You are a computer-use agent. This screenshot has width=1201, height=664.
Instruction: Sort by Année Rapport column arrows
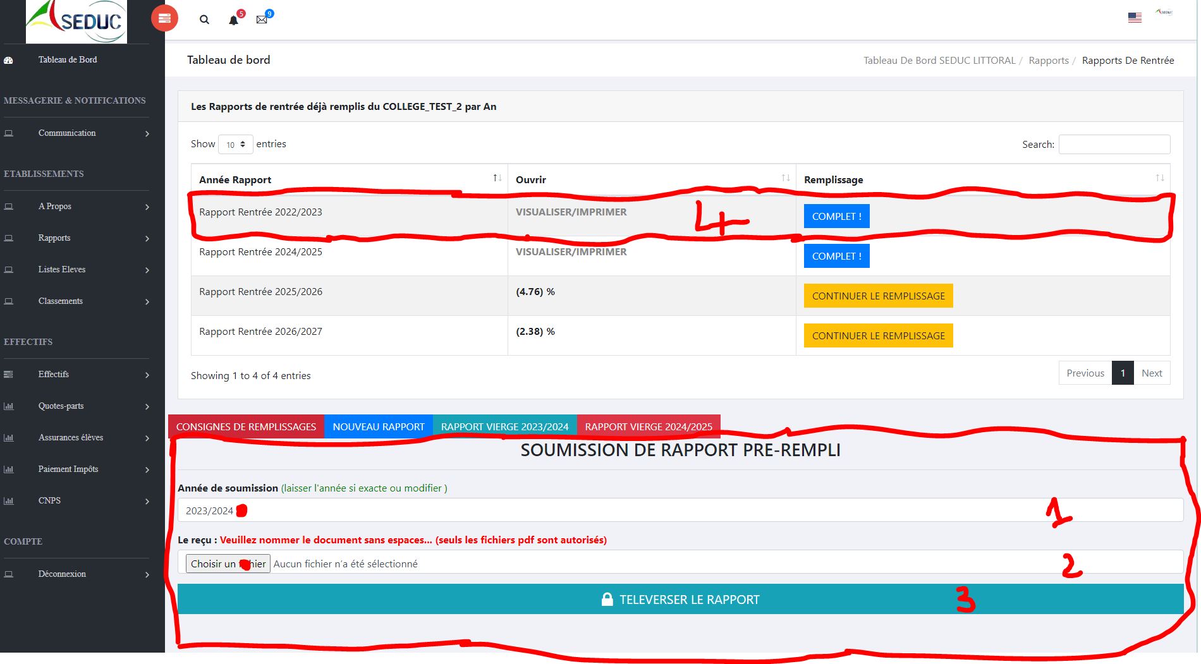(x=497, y=178)
